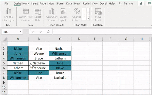
Task: Click cell A4 containing Williamson
Action: pos(18,58)
